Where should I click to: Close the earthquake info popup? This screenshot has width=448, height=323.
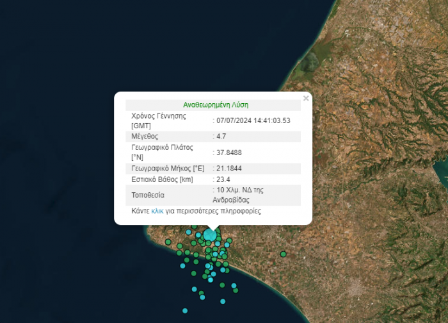pyautogui.click(x=306, y=99)
